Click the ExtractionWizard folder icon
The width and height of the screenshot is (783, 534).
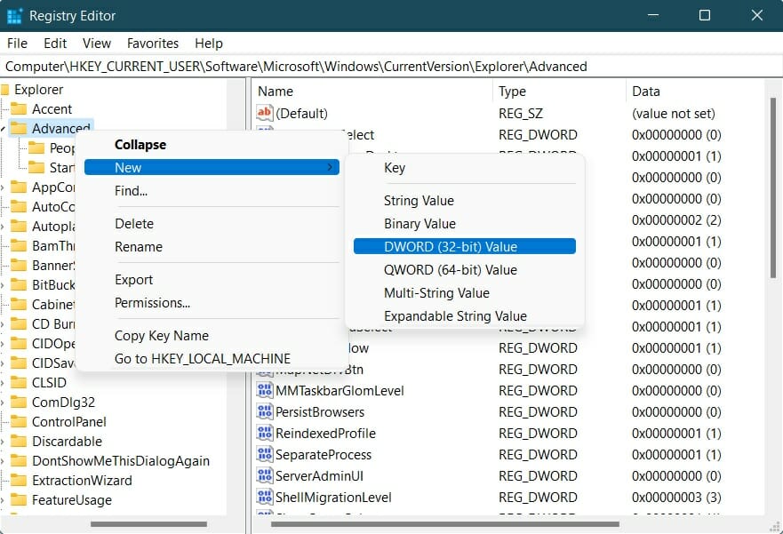click(x=19, y=480)
